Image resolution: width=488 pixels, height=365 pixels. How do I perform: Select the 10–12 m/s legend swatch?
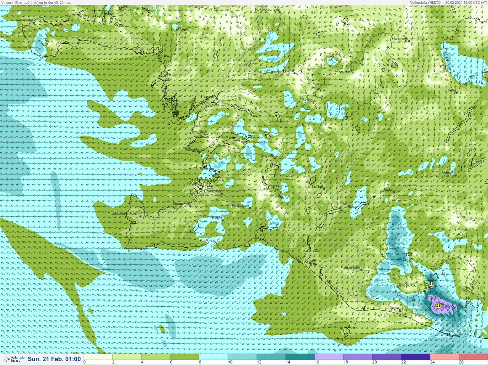click(x=242, y=357)
